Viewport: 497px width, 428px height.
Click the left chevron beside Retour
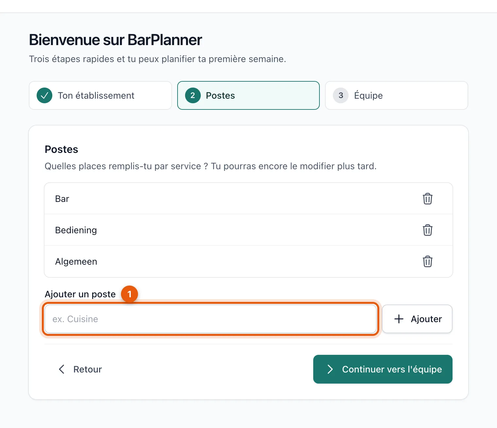[61, 369]
